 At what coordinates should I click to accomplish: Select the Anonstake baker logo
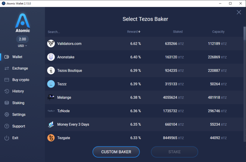[x=51, y=57]
